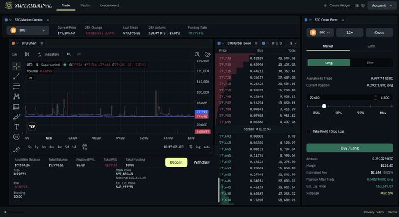Screen dimensions: 399x217
Task: Click the amount stepper arrows
Action: click(376, 98)
